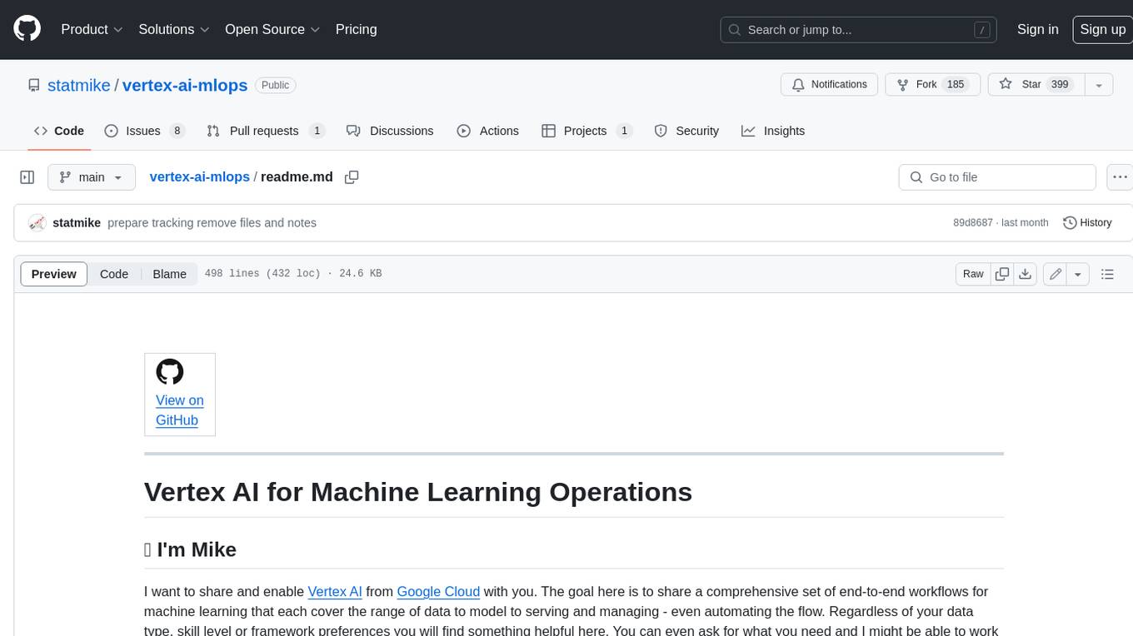Screen dimensions: 1133x636
Task: Click the Sign up button
Action: [x=1102, y=29]
